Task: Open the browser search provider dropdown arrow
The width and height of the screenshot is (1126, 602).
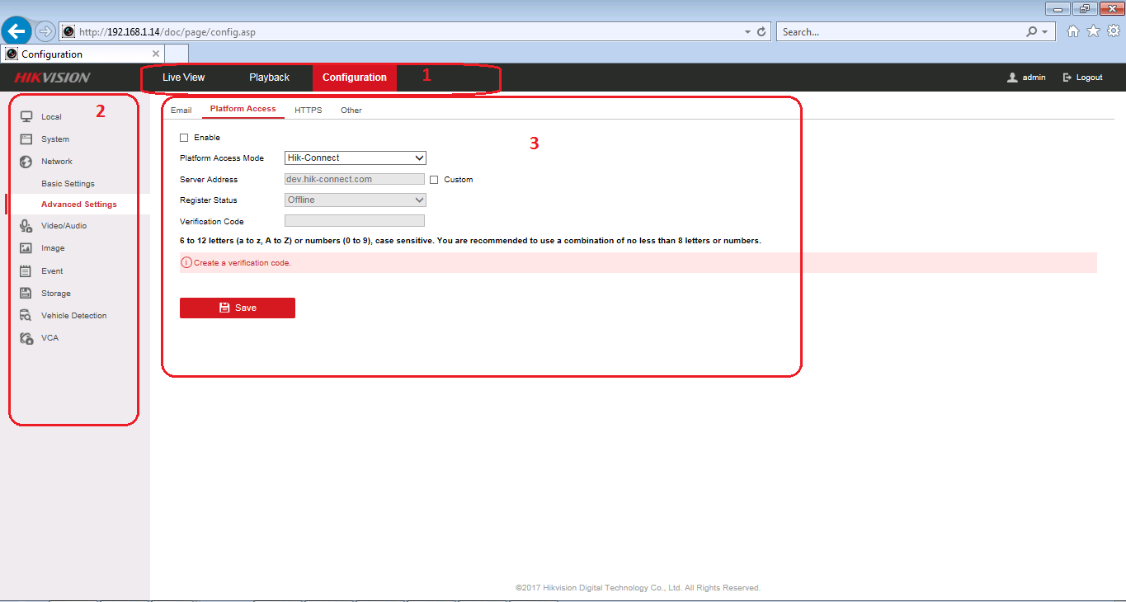Action: coord(1045,32)
